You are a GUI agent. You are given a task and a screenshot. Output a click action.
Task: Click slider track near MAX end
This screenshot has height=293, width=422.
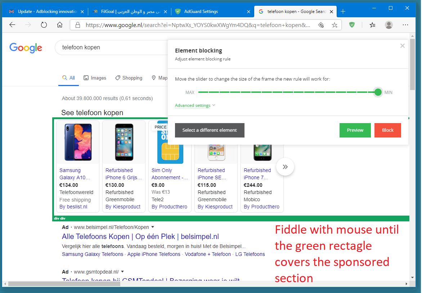tap(203, 92)
